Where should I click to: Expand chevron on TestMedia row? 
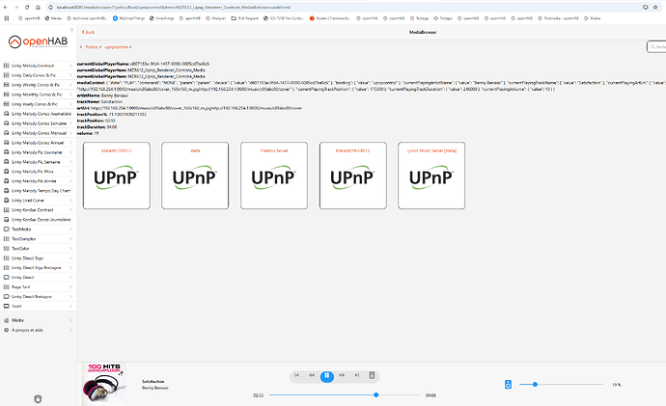pyautogui.click(x=70, y=230)
